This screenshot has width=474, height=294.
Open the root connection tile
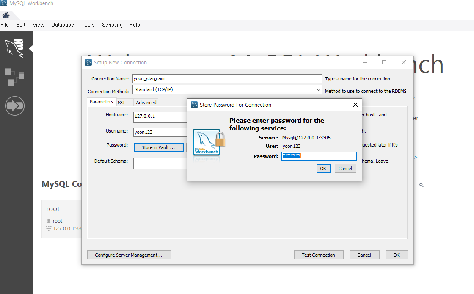point(62,219)
